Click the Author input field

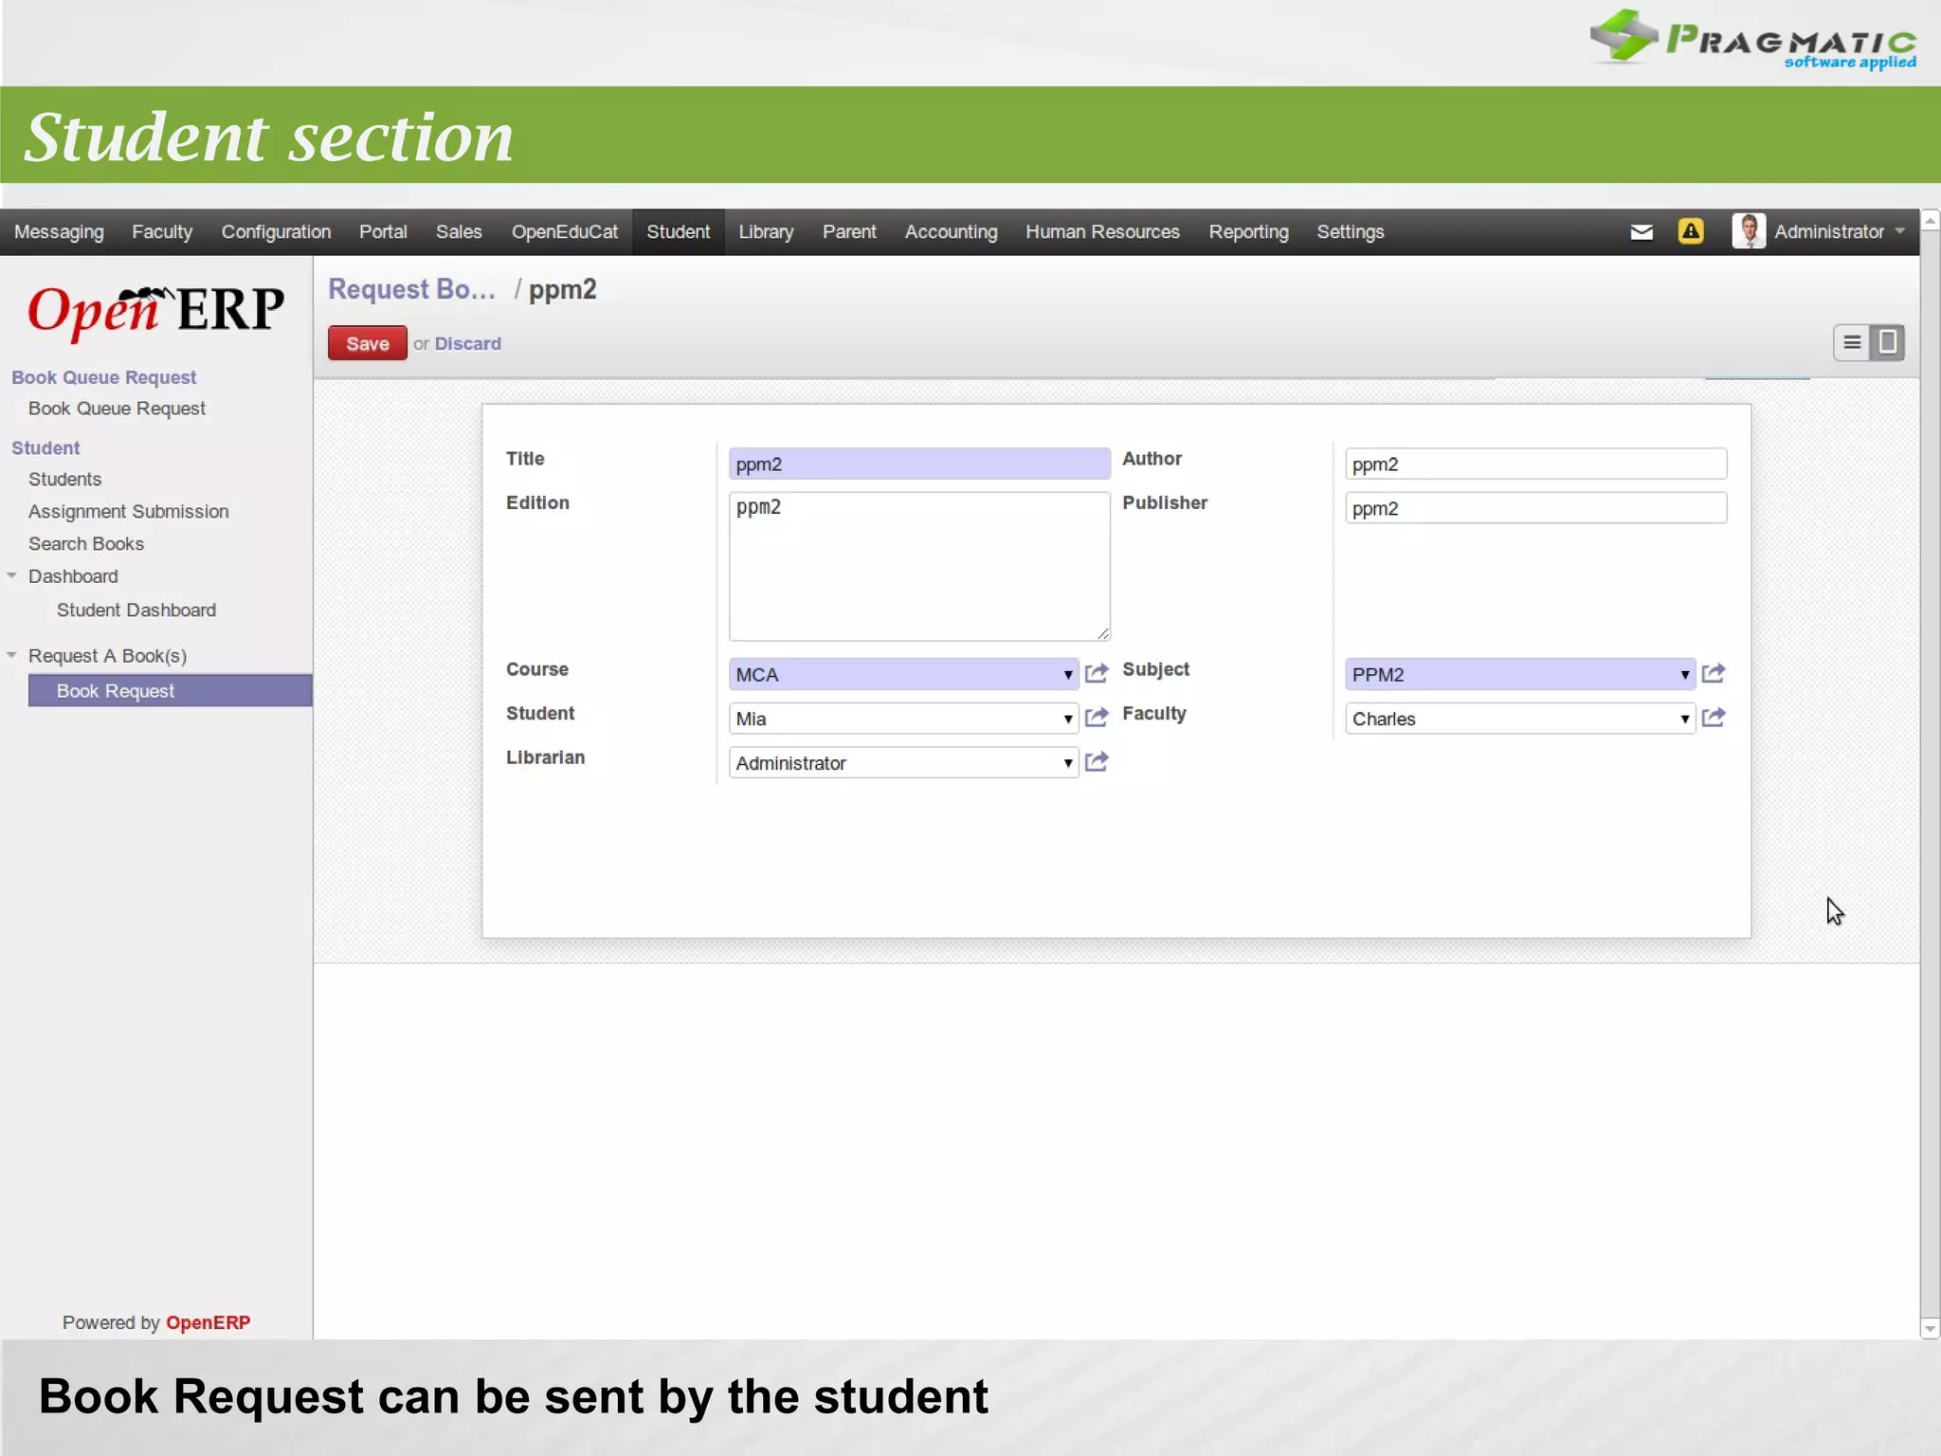point(1536,464)
